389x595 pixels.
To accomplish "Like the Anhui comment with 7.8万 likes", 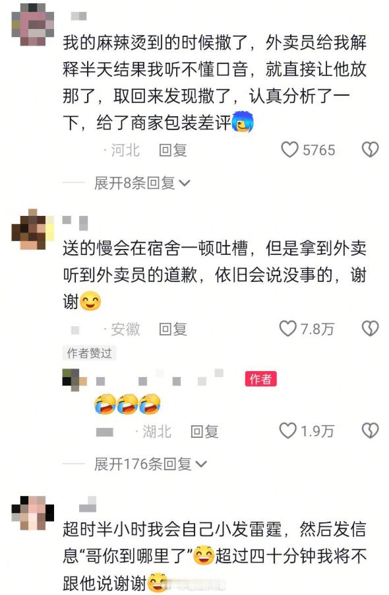I will pyautogui.click(x=288, y=329).
